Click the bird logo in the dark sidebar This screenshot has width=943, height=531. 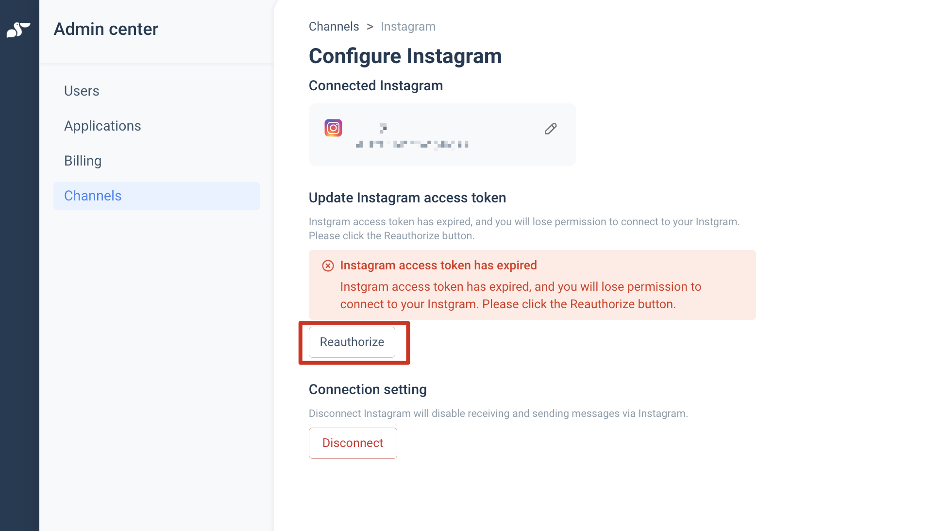18,30
